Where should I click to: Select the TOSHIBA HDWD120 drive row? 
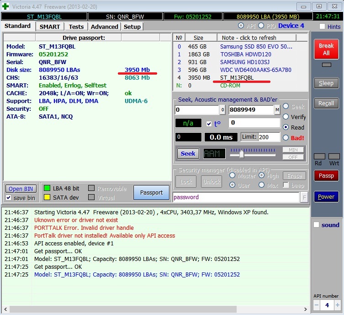[x=240, y=54]
